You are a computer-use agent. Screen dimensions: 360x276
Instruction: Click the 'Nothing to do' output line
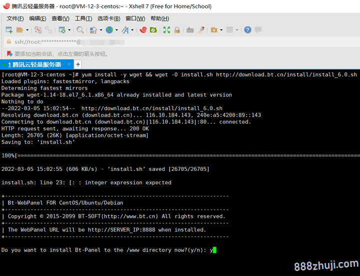tap(22, 102)
